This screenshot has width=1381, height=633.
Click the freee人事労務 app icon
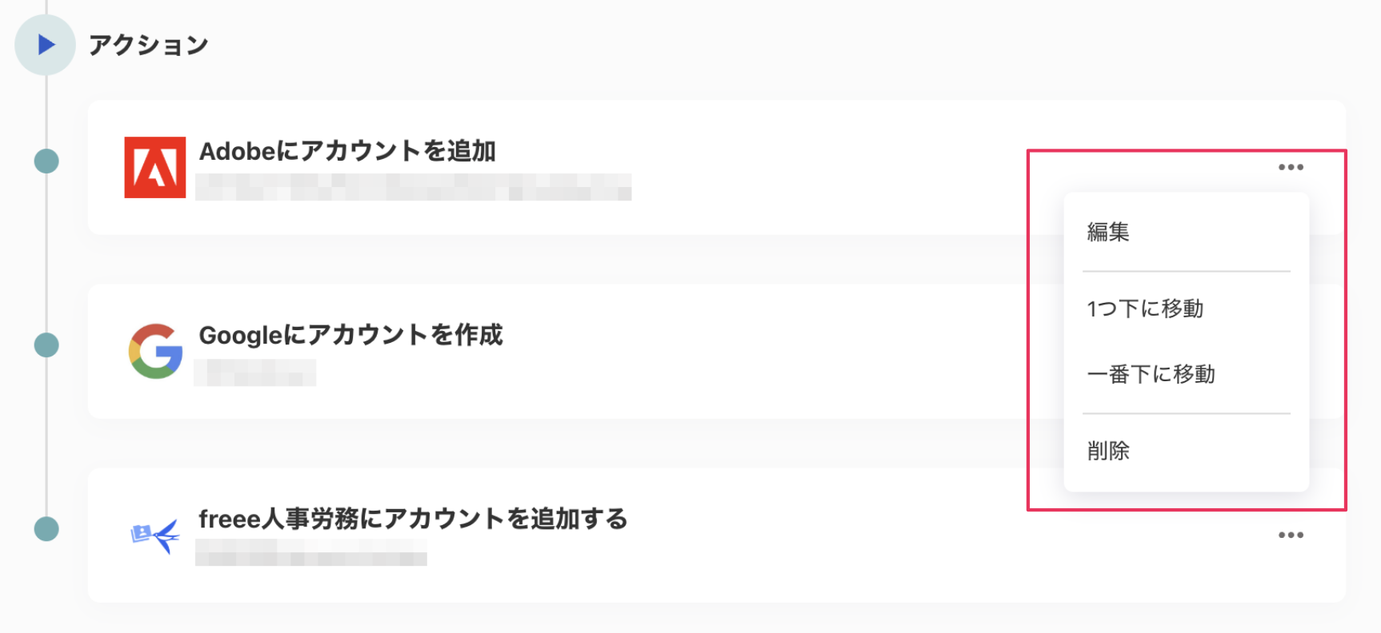pyautogui.click(x=156, y=536)
